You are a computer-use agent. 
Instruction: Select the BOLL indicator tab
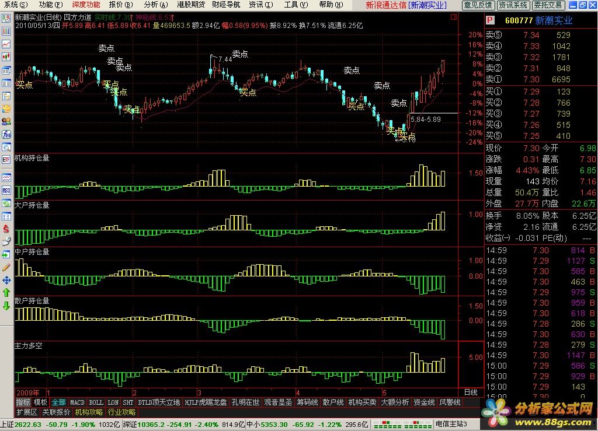(96, 402)
